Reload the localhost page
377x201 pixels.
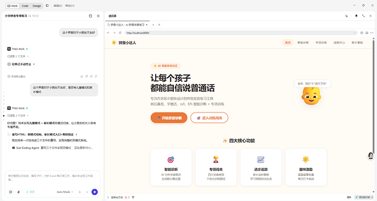pos(120,33)
